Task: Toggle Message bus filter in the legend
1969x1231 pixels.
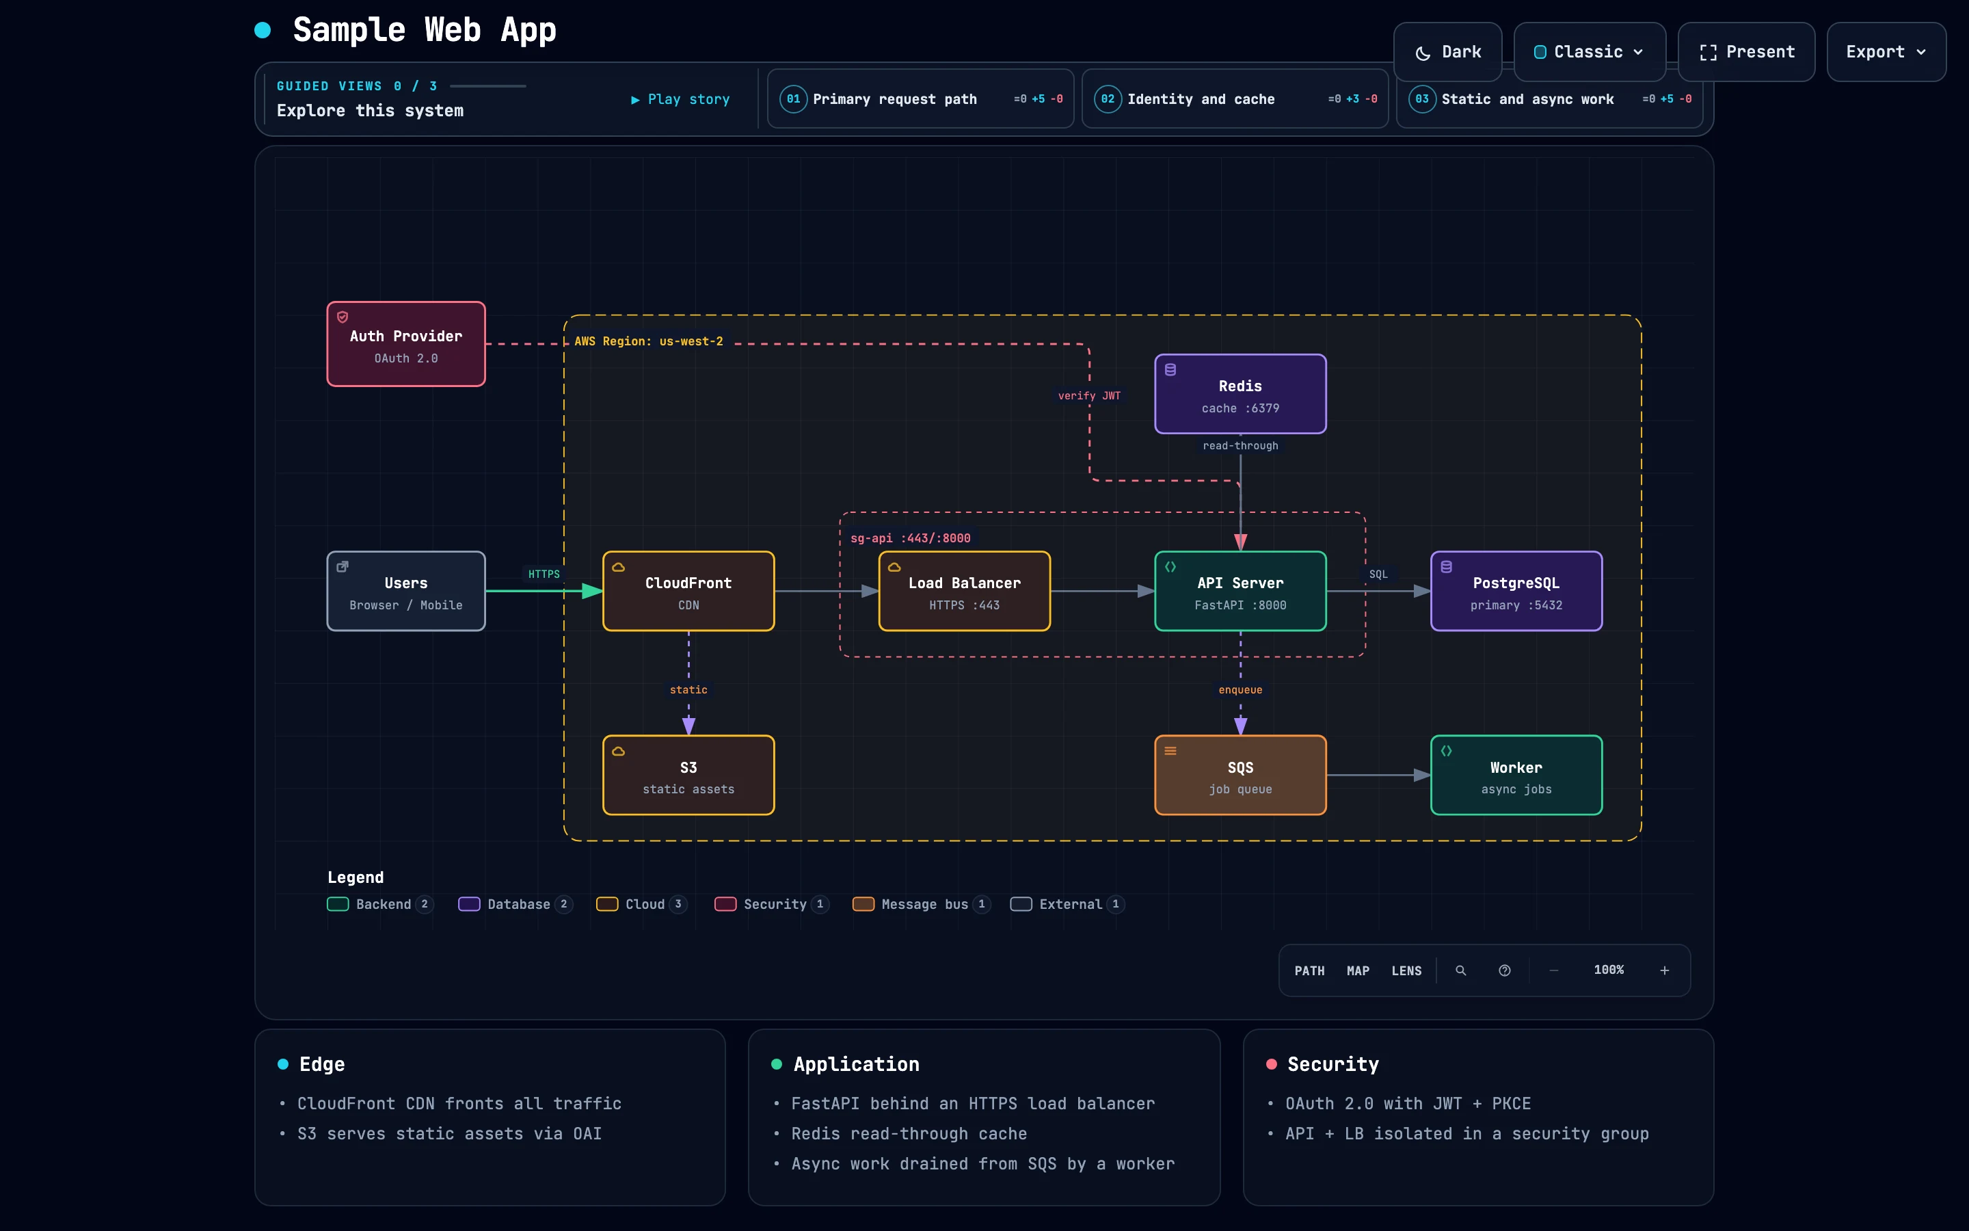Action: 921,905
